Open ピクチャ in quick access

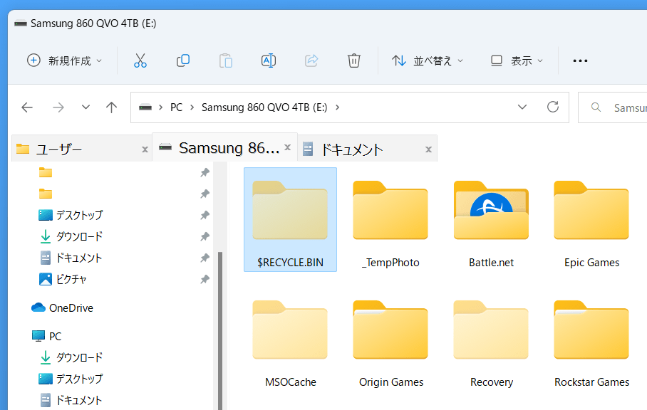pyautogui.click(x=62, y=279)
